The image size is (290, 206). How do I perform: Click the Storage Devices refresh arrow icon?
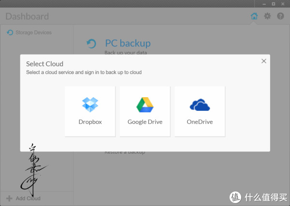point(10,32)
